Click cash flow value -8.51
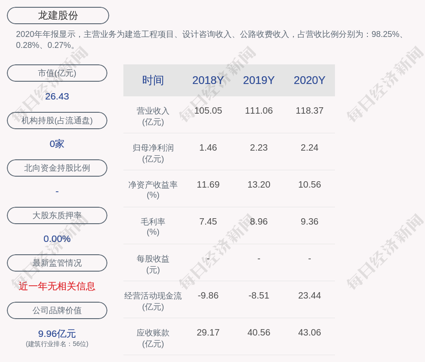 point(259,295)
